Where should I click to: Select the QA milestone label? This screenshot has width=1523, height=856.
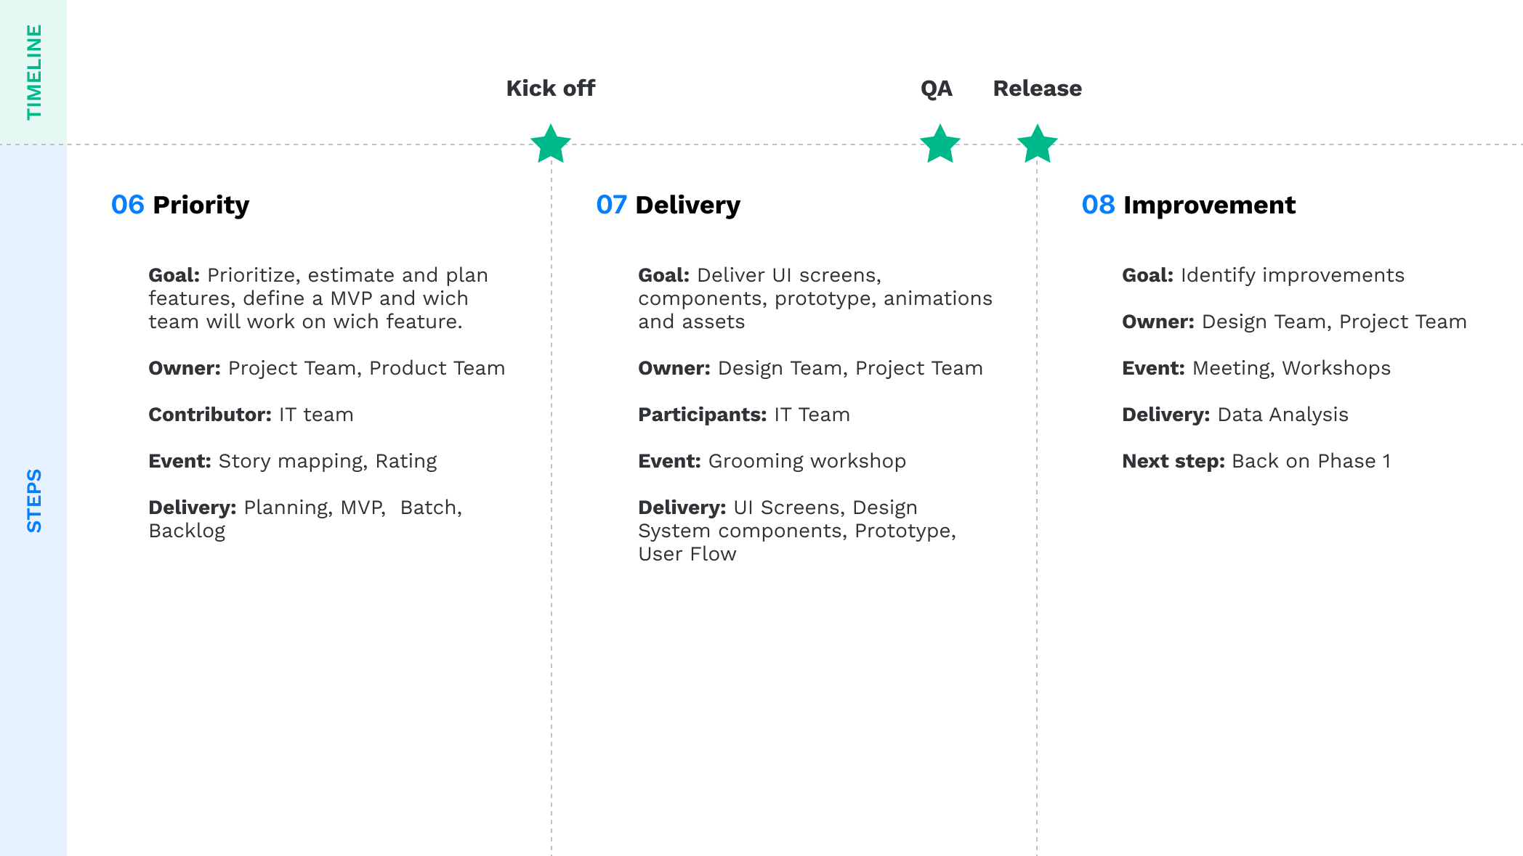click(936, 89)
